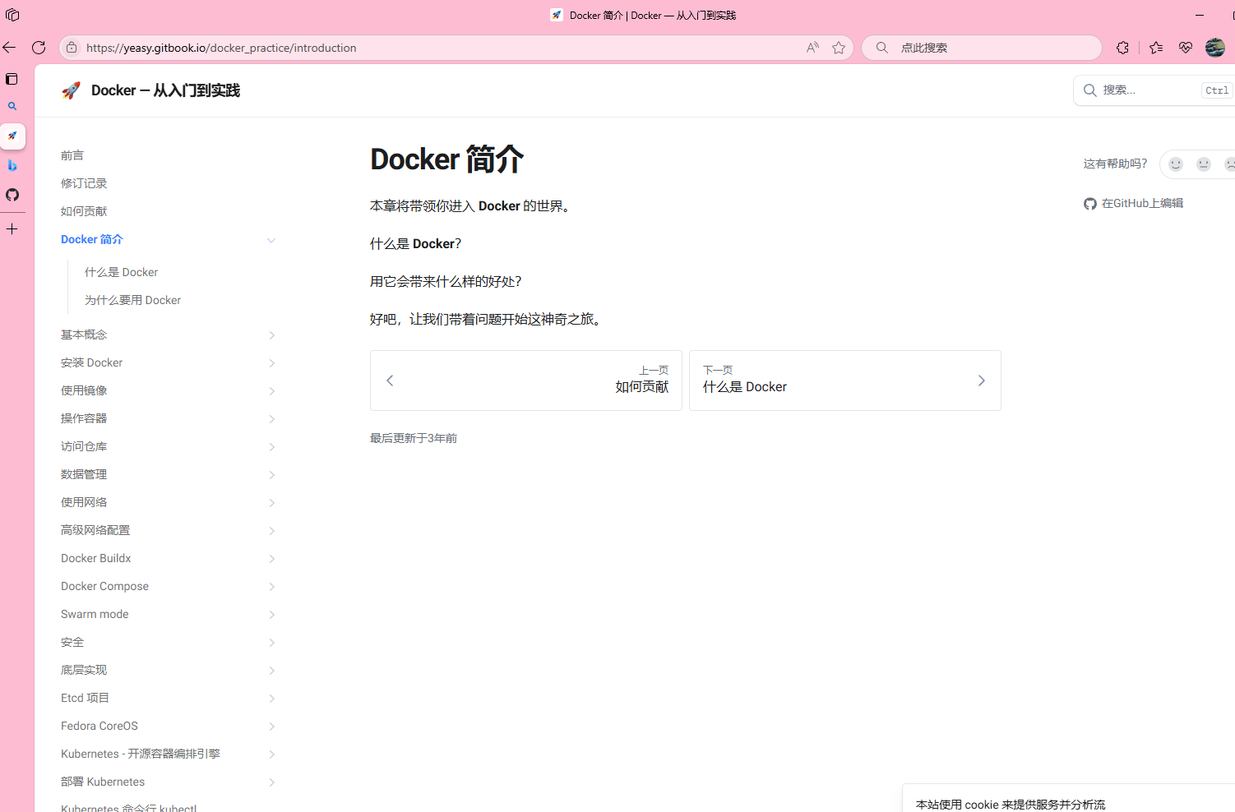The width and height of the screenshot is (1235, 812).
Task: Open 部署 Kubernetes in the sidebar
Action: 103,782
